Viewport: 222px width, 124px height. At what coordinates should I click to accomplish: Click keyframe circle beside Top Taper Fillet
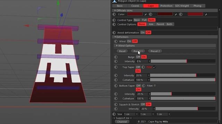(143, 67)
